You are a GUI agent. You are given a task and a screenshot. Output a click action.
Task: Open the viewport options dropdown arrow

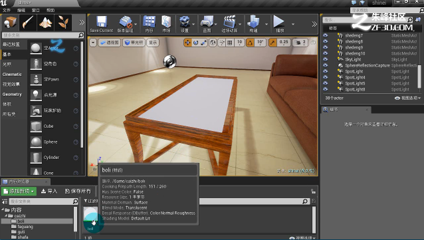pos(93,43)
